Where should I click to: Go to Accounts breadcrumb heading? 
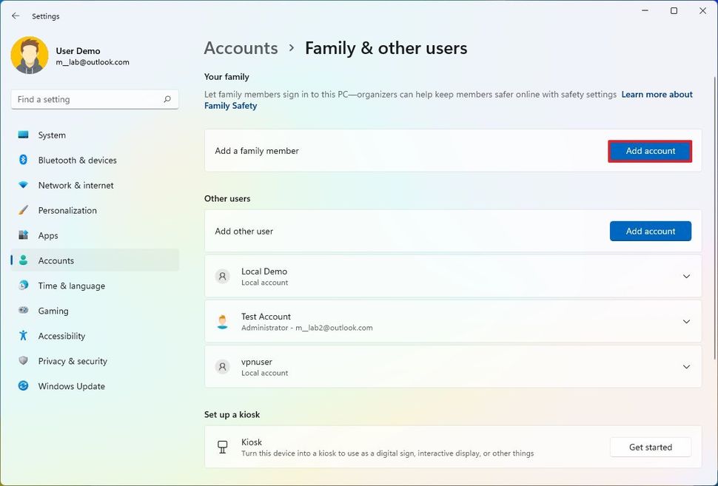tap(241, 49)
